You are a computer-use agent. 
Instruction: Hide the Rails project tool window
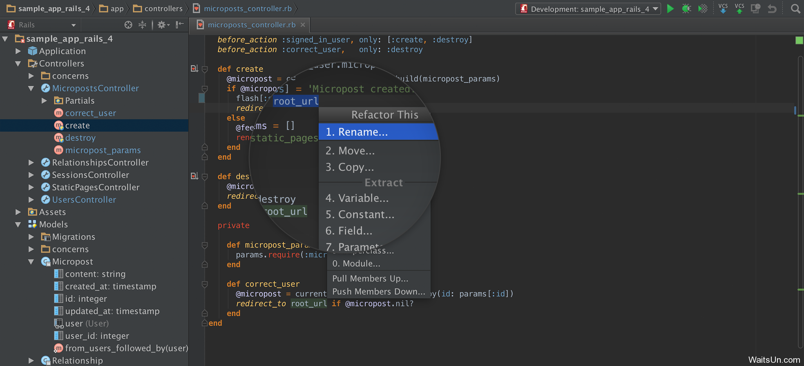click(180, 25)
